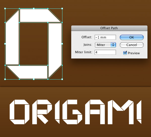The height and width of the screenshot is (137, 151).
Task: Open the Joins dropdown set to Miter
Action: pos(105,45)
